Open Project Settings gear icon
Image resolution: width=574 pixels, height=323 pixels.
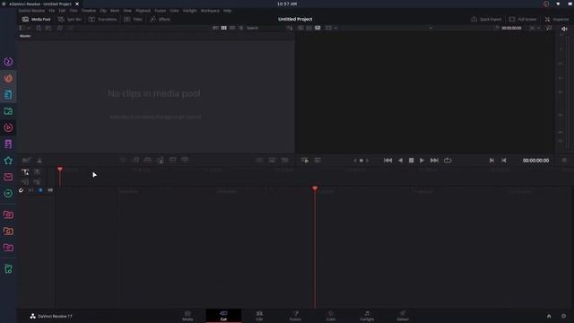pyautogui.click(x=564, y=316)
